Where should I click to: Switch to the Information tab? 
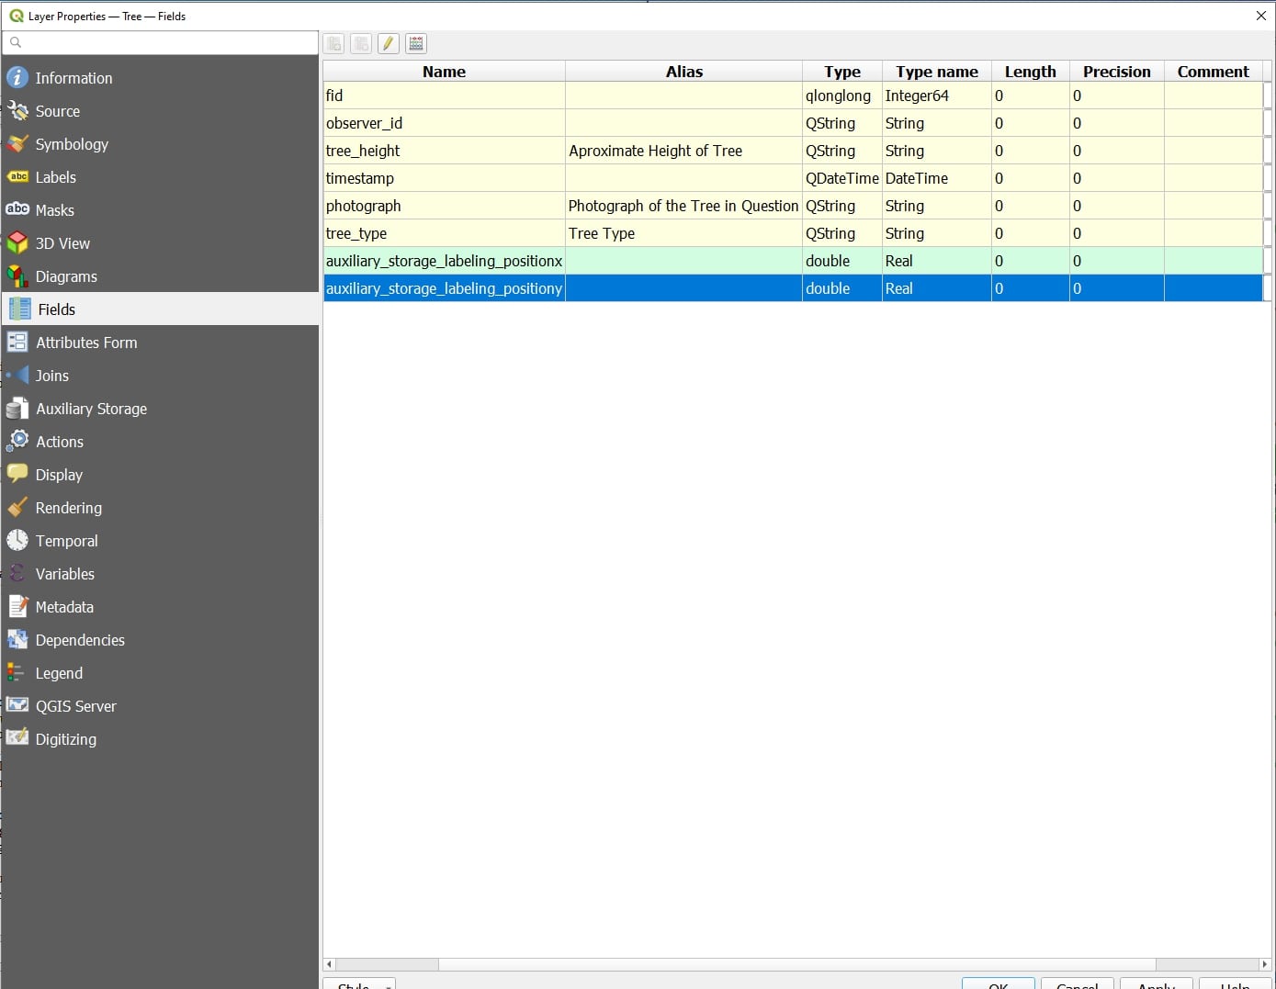[73, 78]
